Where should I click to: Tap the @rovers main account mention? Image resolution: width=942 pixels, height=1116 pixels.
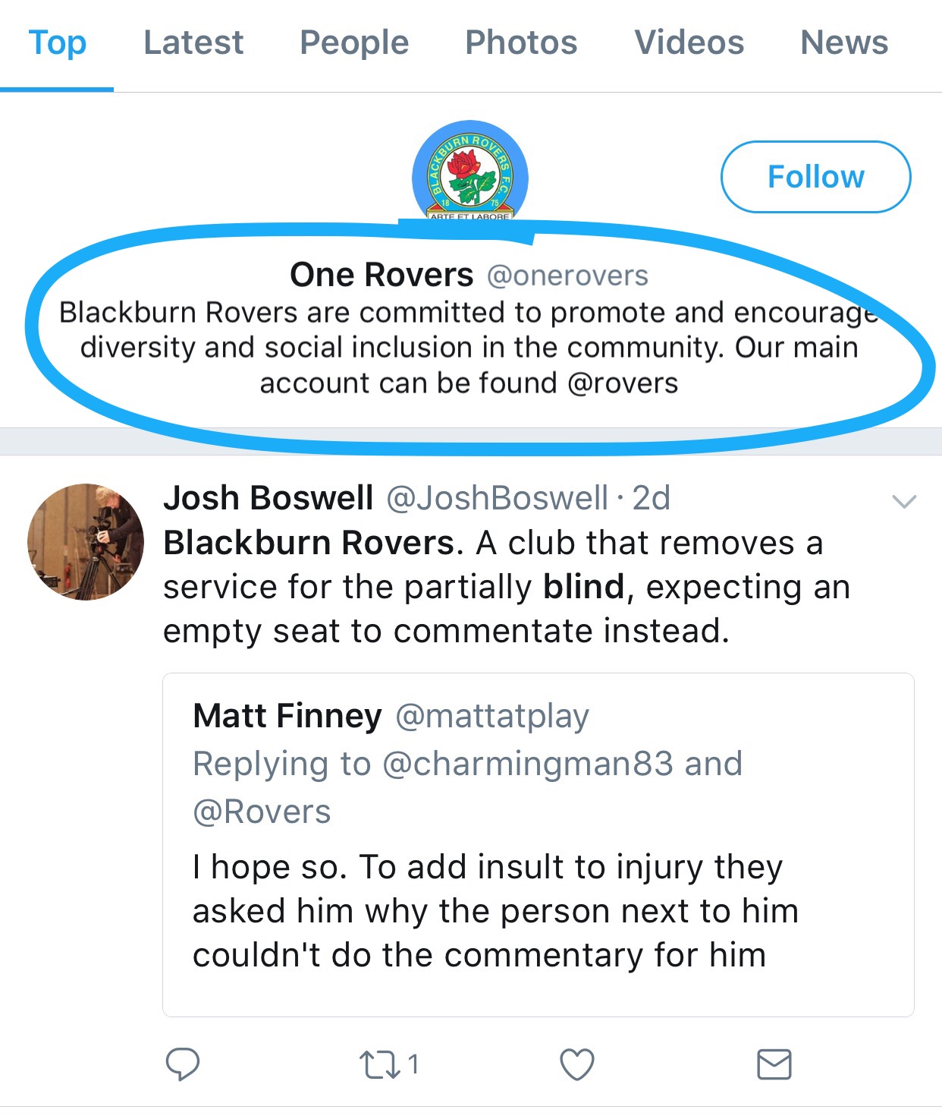[x=623, y=383]
